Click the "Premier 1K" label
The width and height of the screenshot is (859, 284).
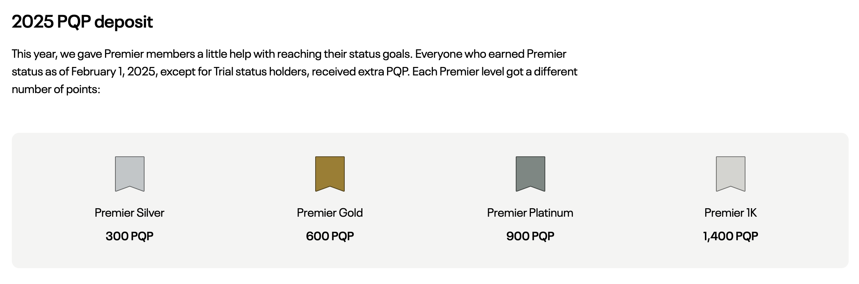[730, 213]
